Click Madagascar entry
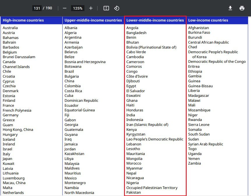 199,96
